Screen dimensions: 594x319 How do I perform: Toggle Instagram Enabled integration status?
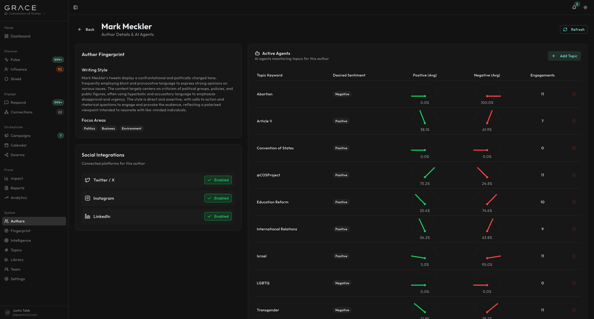pos(218,198)
